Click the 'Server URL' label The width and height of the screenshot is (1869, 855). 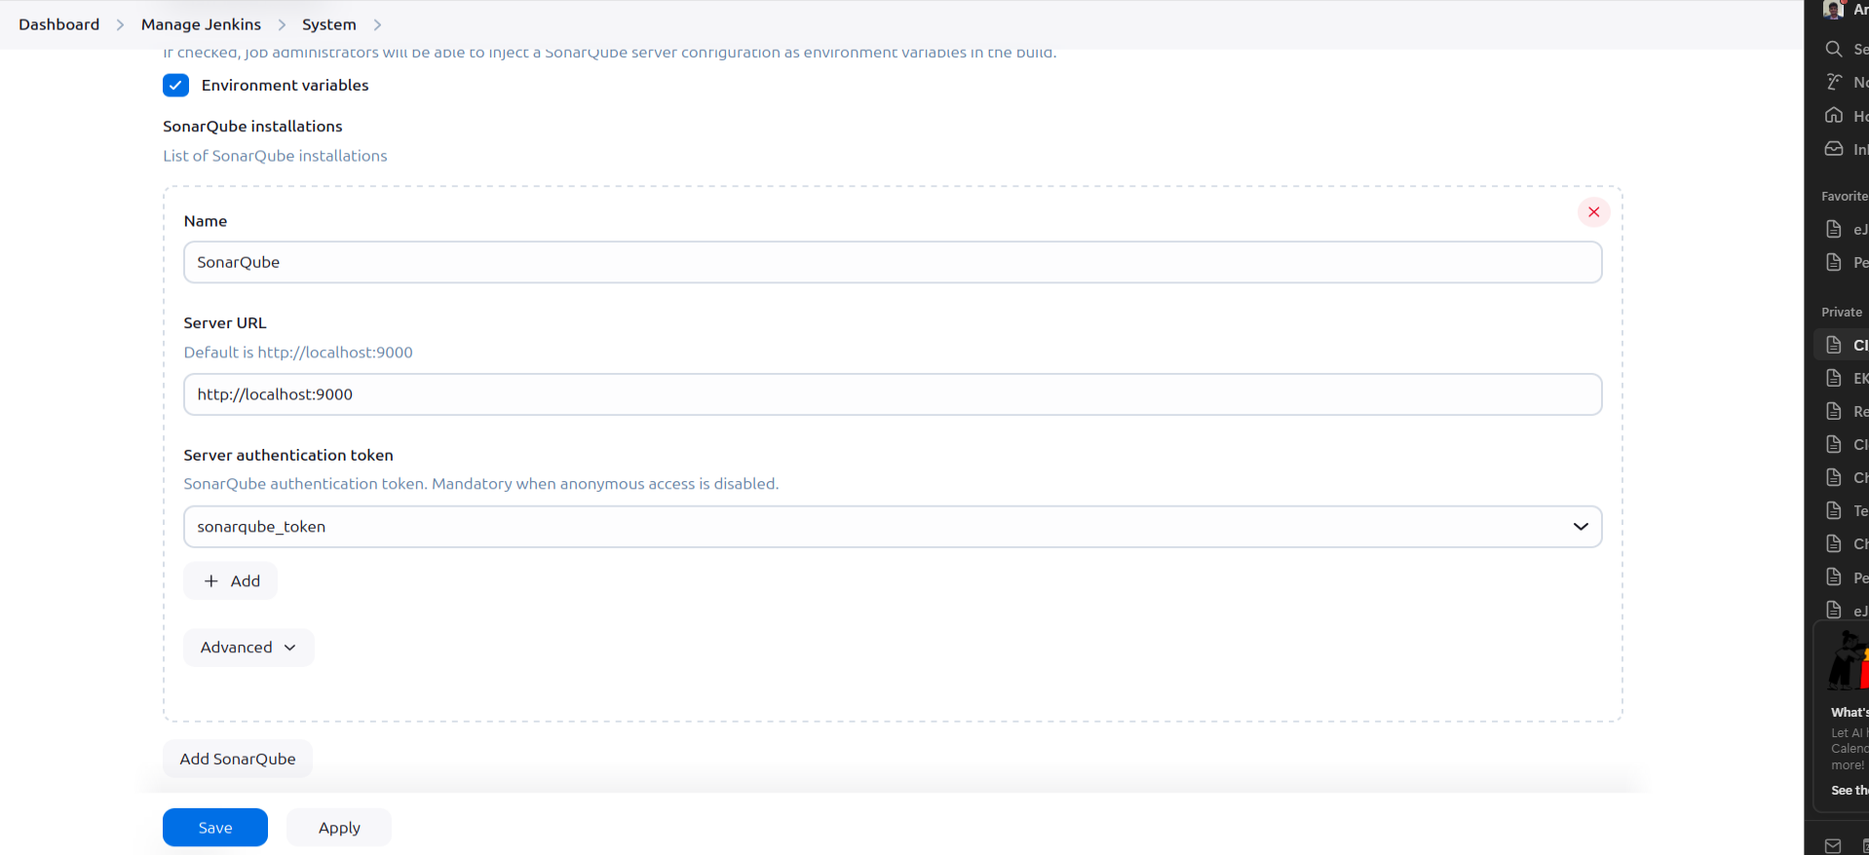click(x=225, y=323)
